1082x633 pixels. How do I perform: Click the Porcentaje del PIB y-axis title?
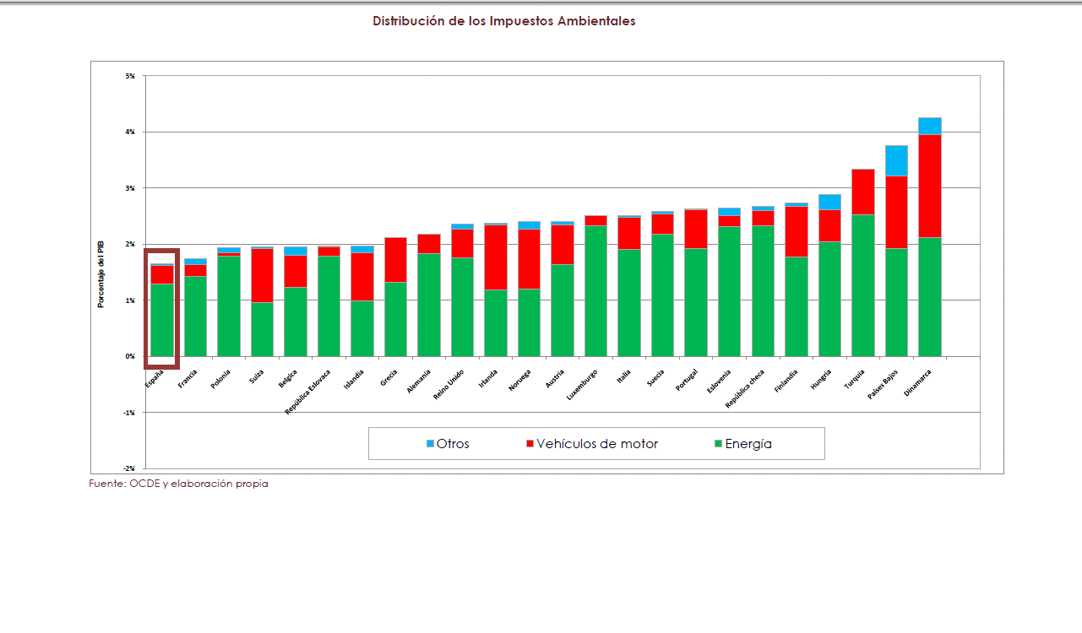101,272
